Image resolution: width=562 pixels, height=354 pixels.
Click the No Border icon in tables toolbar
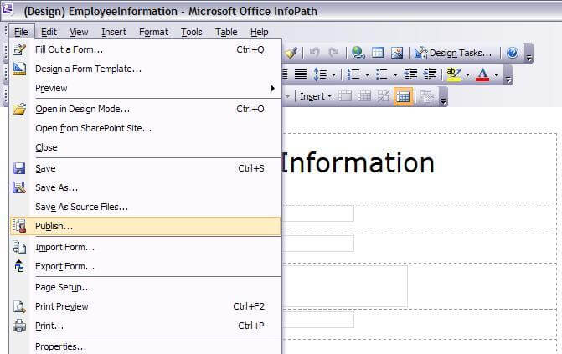pos(384,96)
